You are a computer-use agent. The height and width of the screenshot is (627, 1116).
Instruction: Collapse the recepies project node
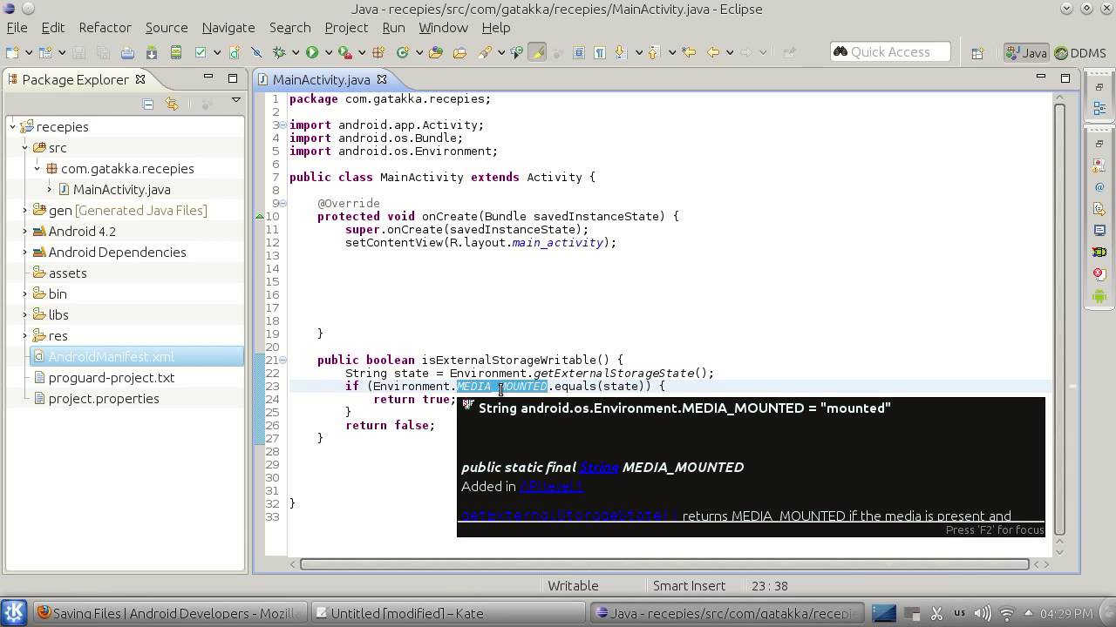point(13,127)
